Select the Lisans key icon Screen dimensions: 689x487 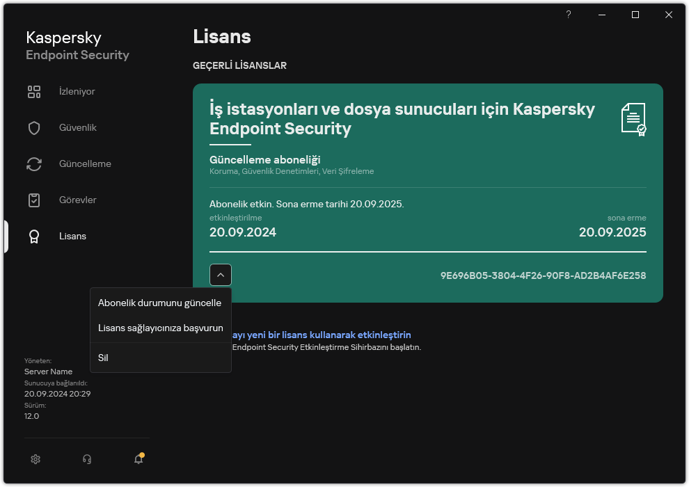coord(33,236)
